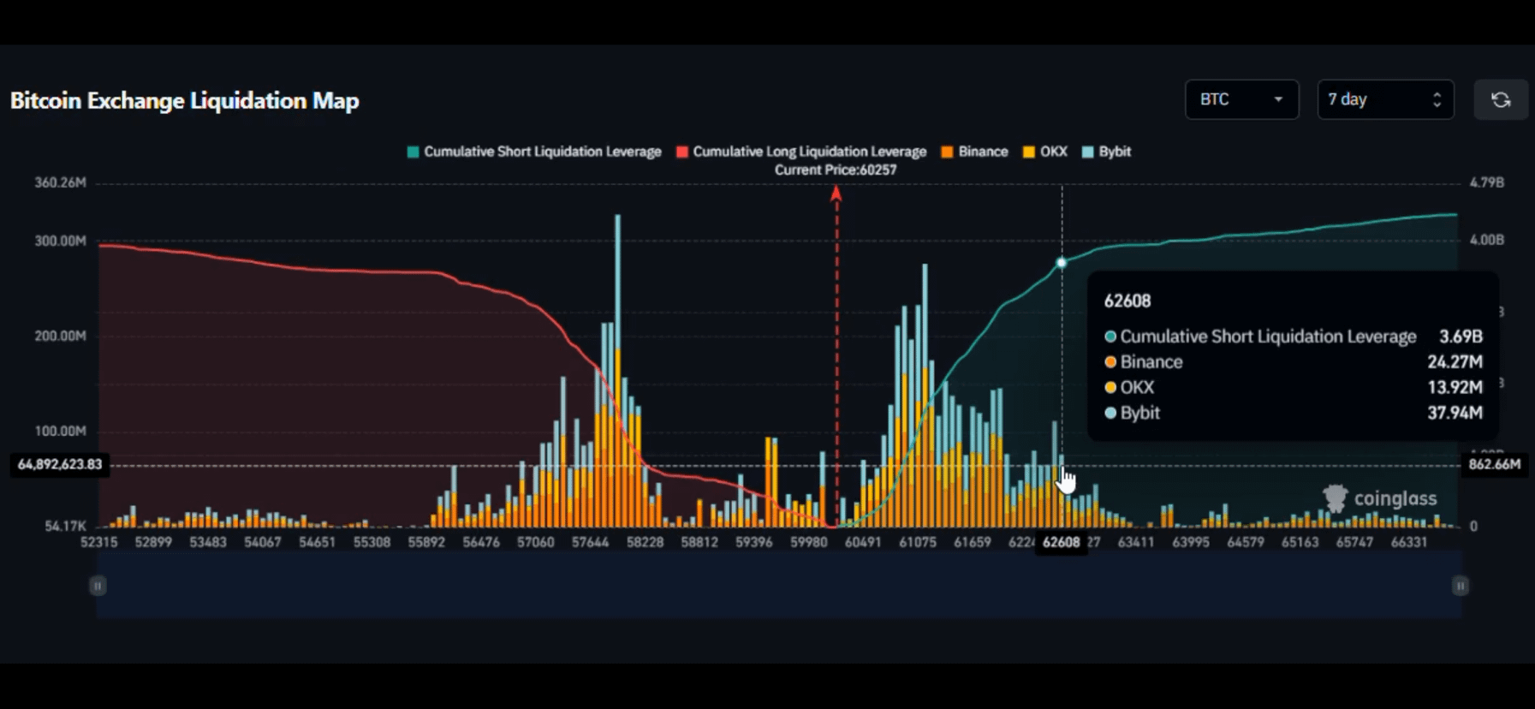Click the 3.69B value in the tooltip

tap(1461, 337)
